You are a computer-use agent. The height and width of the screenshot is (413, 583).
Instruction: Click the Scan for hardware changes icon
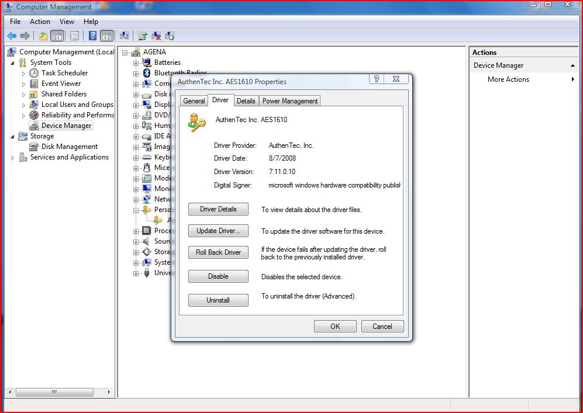125,36
